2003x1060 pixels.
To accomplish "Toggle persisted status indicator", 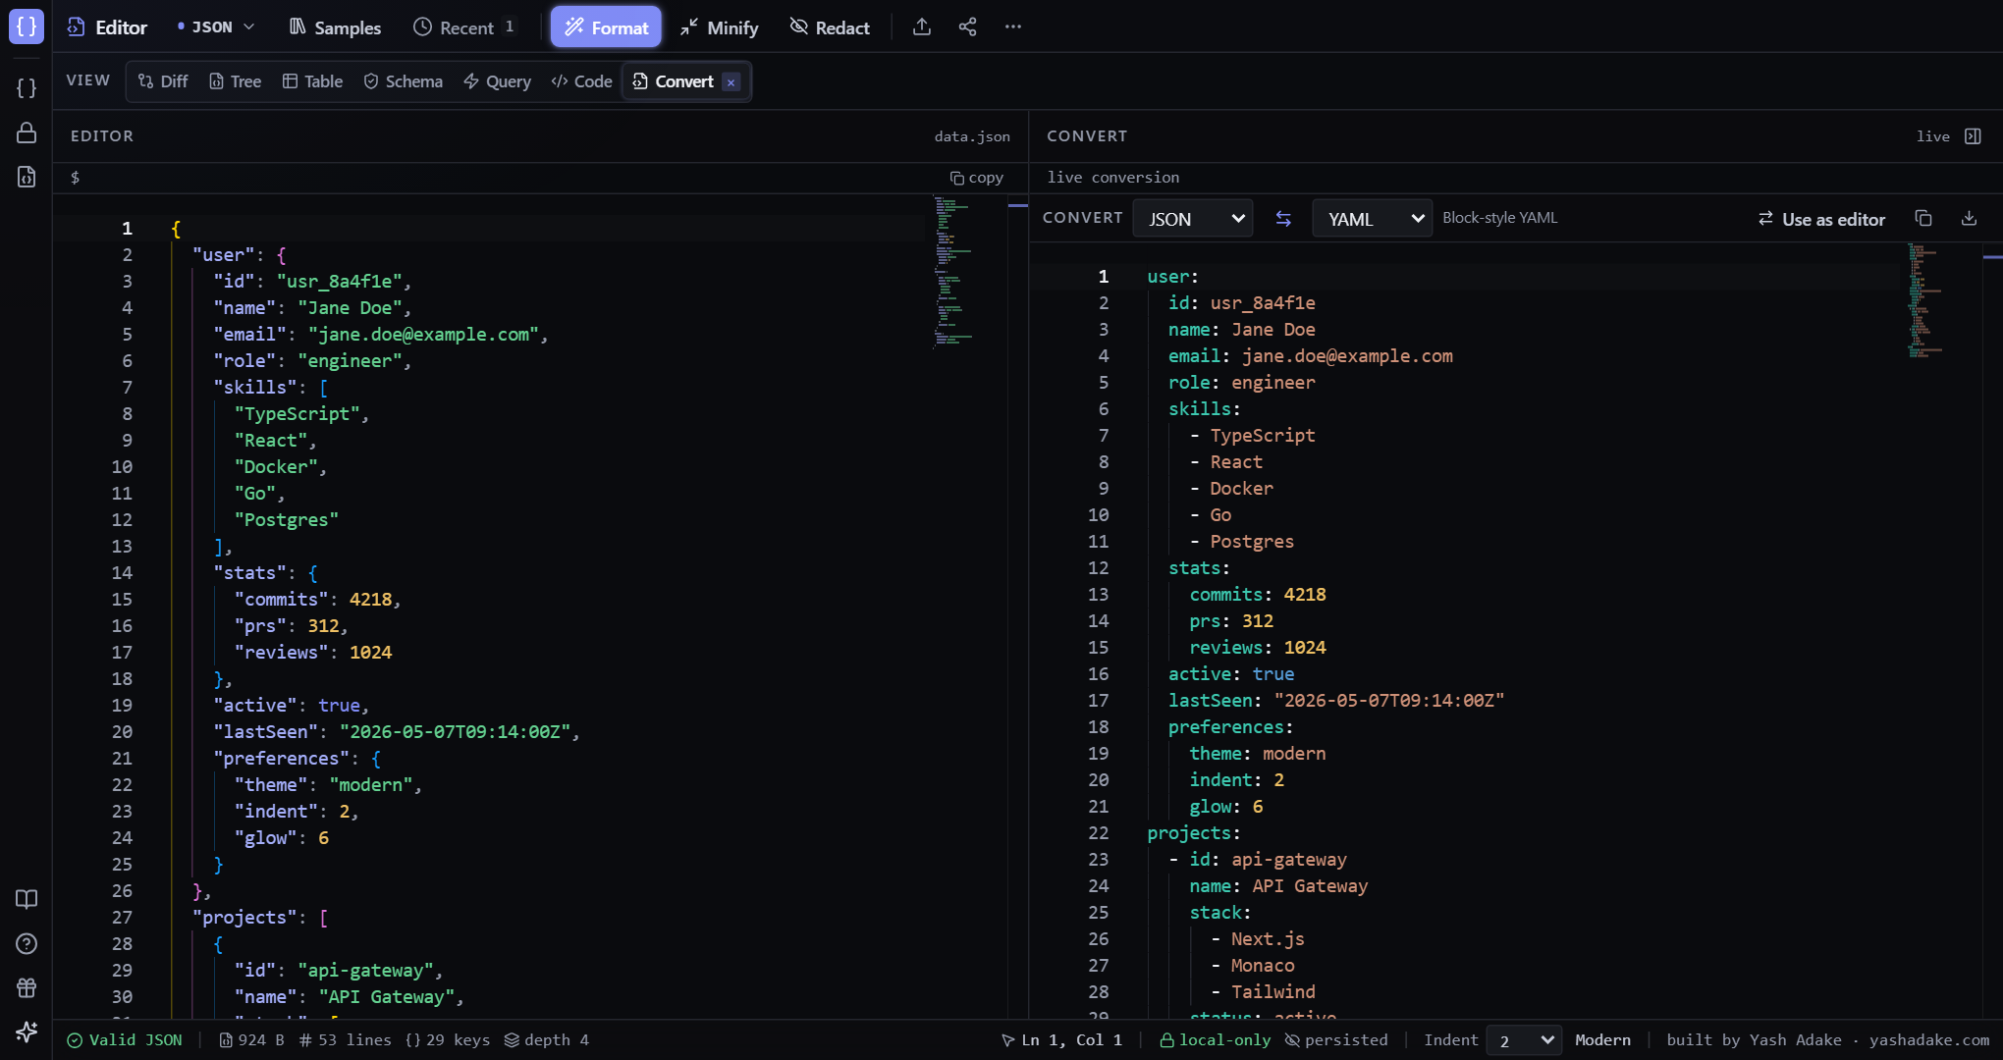I will [x=1336, y=1040].
